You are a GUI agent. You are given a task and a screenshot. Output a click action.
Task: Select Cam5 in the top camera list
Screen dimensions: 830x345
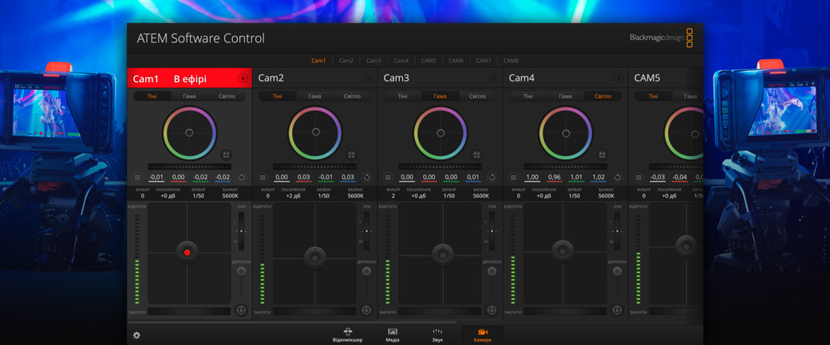429,61
